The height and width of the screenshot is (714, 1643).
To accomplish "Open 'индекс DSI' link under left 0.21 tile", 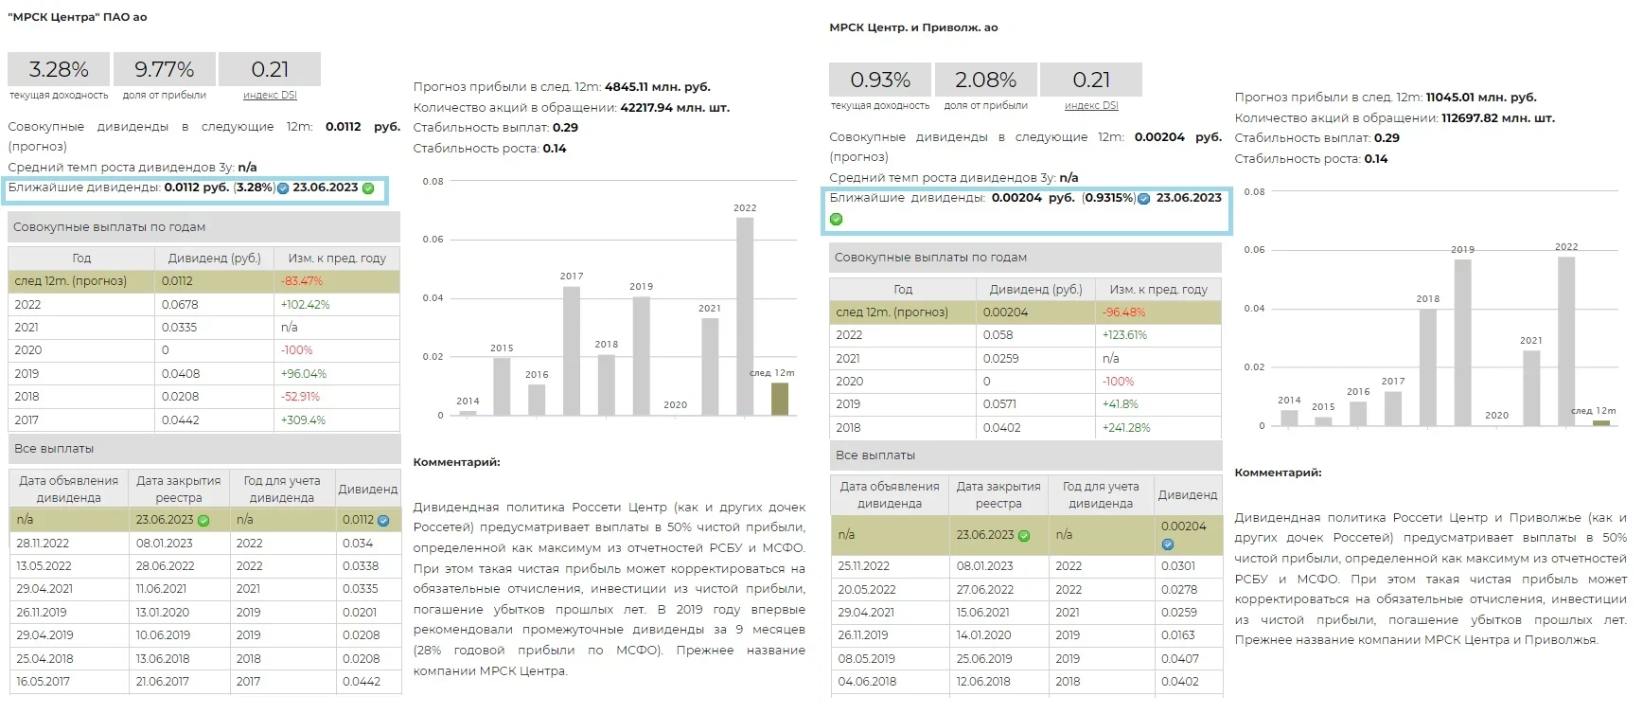I will pos(270,96).
